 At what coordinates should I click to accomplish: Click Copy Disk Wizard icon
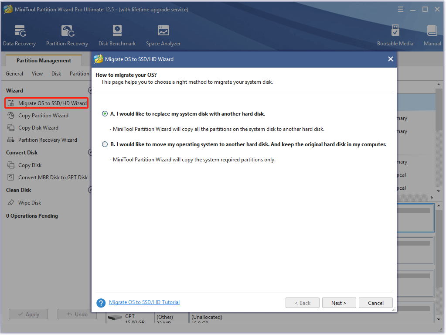[11, 127]
